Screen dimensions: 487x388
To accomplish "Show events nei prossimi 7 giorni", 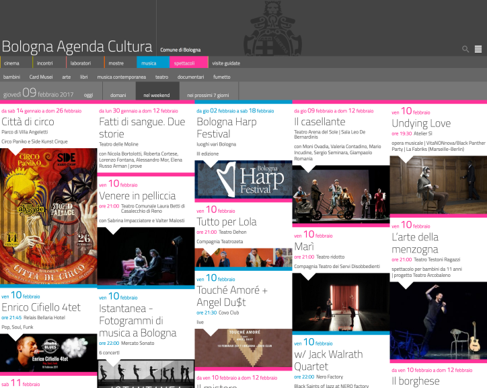I will point(208,96).
